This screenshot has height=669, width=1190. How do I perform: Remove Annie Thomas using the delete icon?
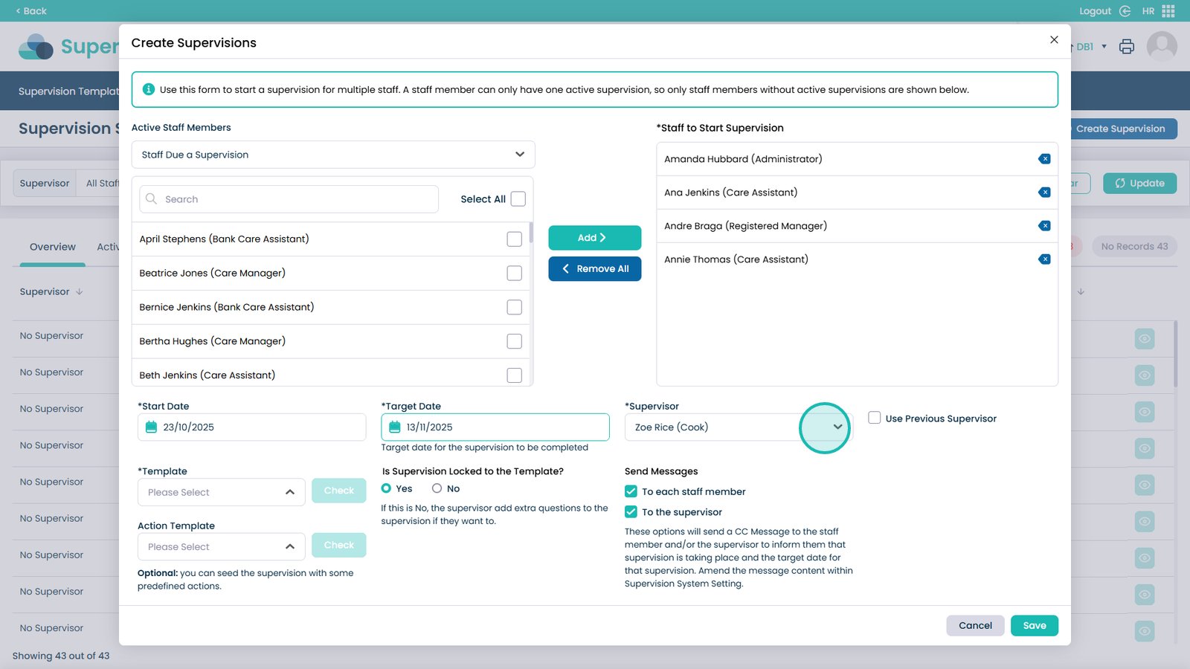[1044, 259]
